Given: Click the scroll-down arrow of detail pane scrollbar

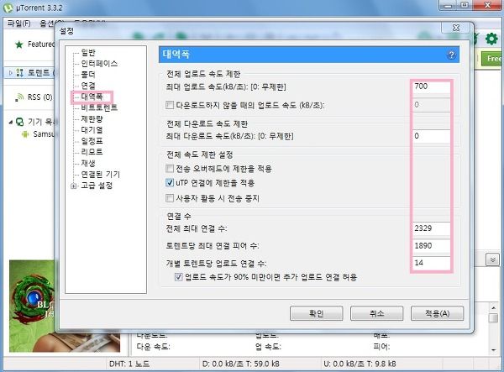Looking at the screenshot, I should [493, 350].
